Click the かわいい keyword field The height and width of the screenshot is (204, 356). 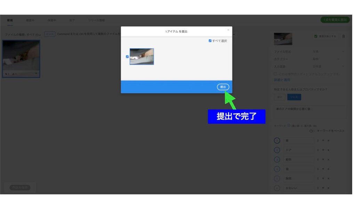tap(298, 188)
